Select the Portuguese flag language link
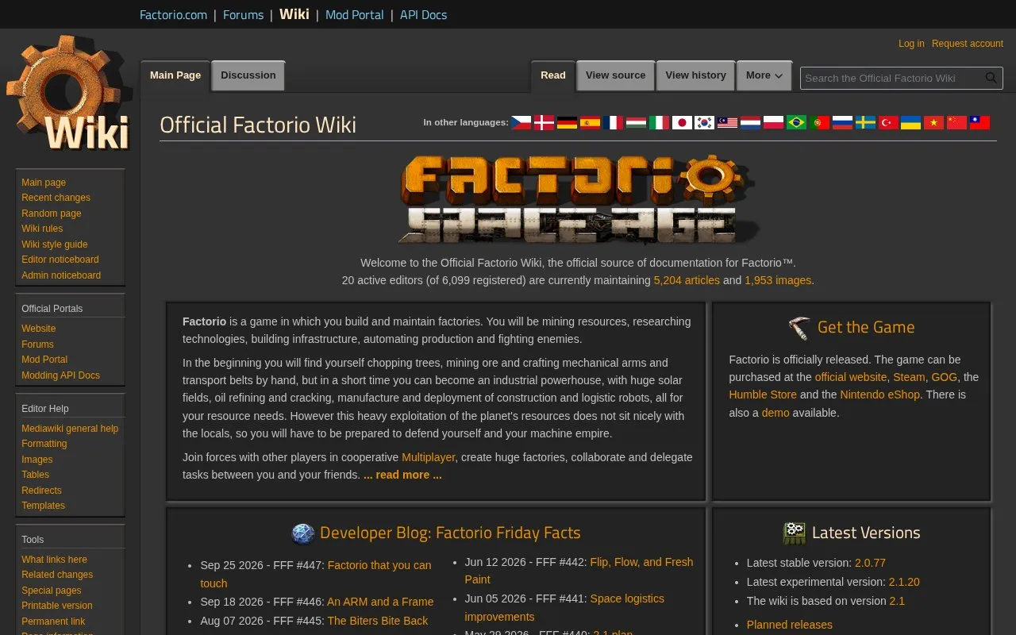The image size is (1016, 635). pos(820,122)
